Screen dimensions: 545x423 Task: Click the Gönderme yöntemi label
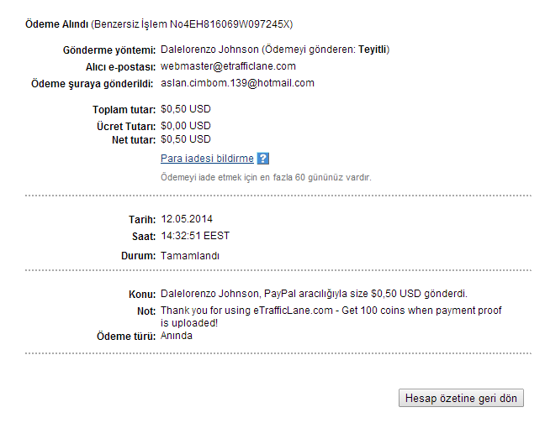click(x=109, y=50)
